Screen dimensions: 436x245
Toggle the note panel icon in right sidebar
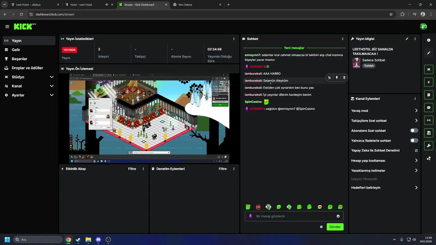point(429,95)
